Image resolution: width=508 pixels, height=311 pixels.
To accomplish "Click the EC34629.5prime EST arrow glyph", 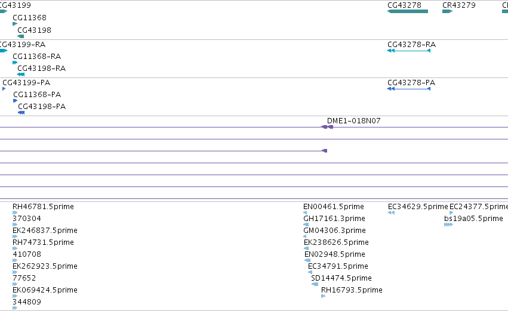I will pyautogui.click(x=391, y=213).
